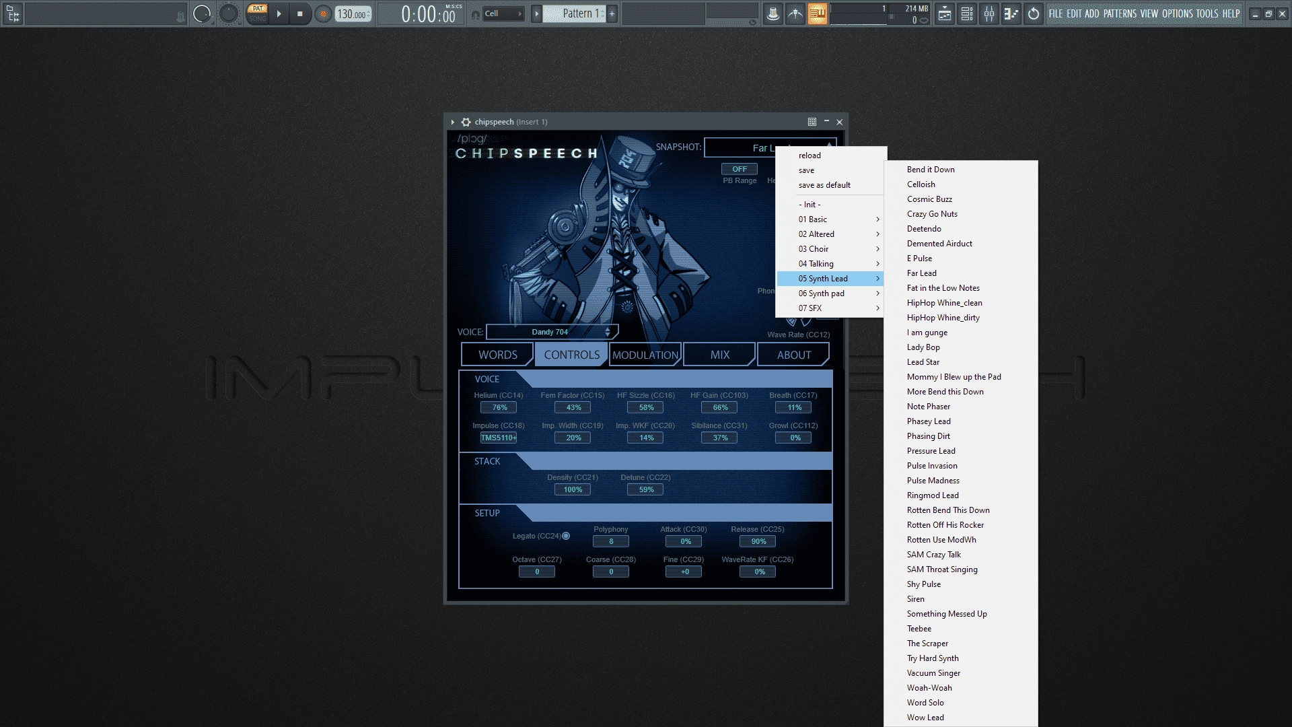
Task: Pick the Pulse Madness preset
Action: pos(961,481)
